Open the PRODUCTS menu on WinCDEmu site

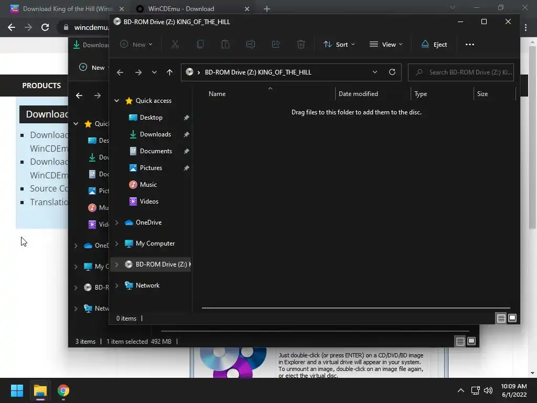click(x=41, y=86)
